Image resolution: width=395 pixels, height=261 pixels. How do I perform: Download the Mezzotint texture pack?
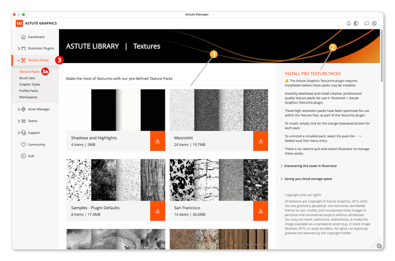click(261, 141)
